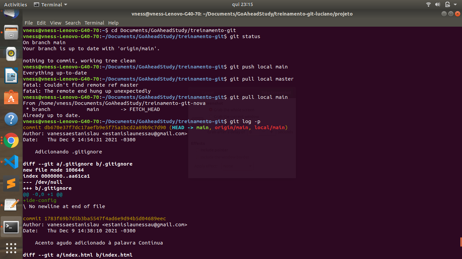Image resolution: width=462 pixels, height=259 pixels.
Task: Click "fatal: Couldn't find remote ref master"
Action: click(81, 85)
